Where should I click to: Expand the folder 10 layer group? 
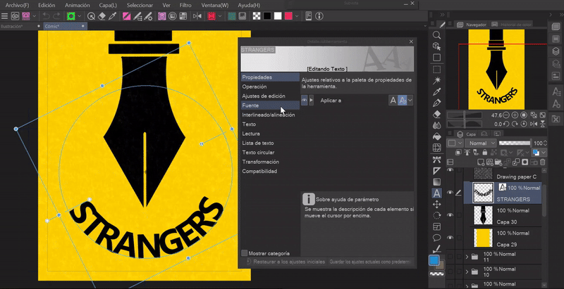coord(467,271)
